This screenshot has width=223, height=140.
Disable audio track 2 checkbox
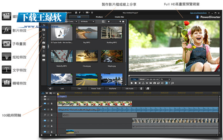[x=48, y=126]
